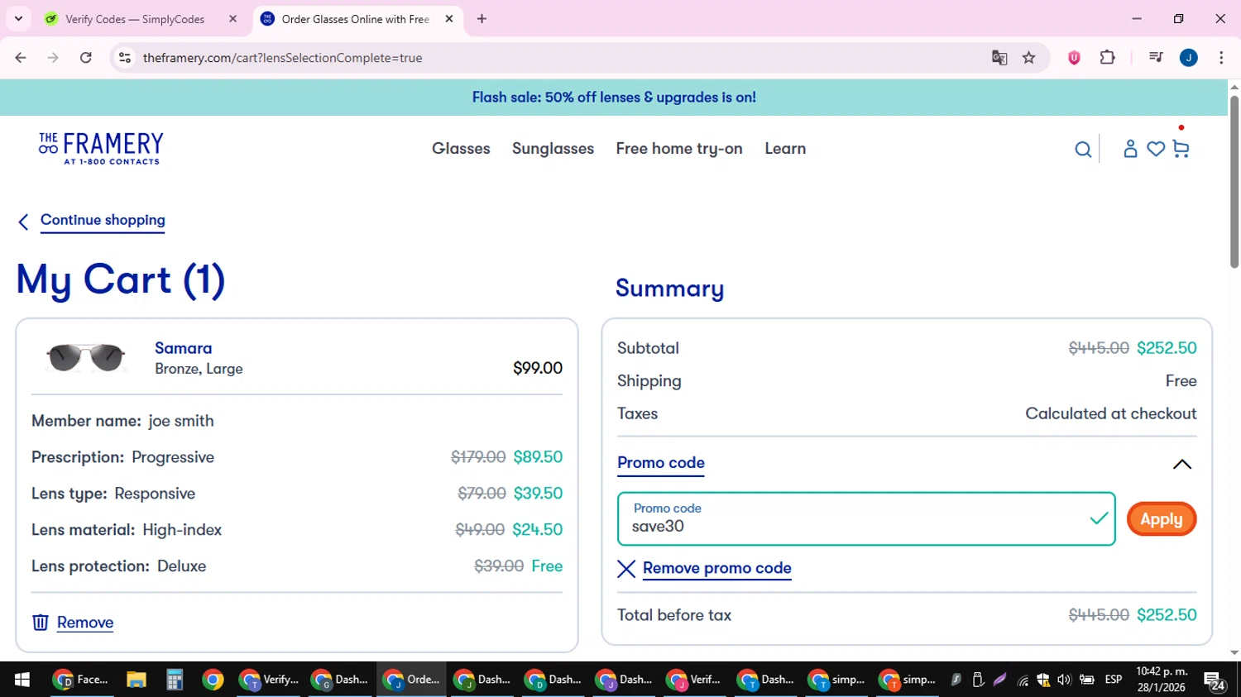
Task: Click the 'Bronze, Large' frame description
Action: 199,369
